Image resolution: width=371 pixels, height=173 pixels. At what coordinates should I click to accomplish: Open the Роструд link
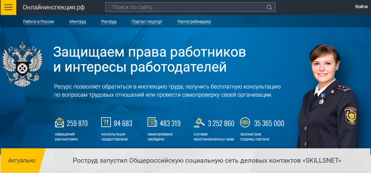coord(109,21)
